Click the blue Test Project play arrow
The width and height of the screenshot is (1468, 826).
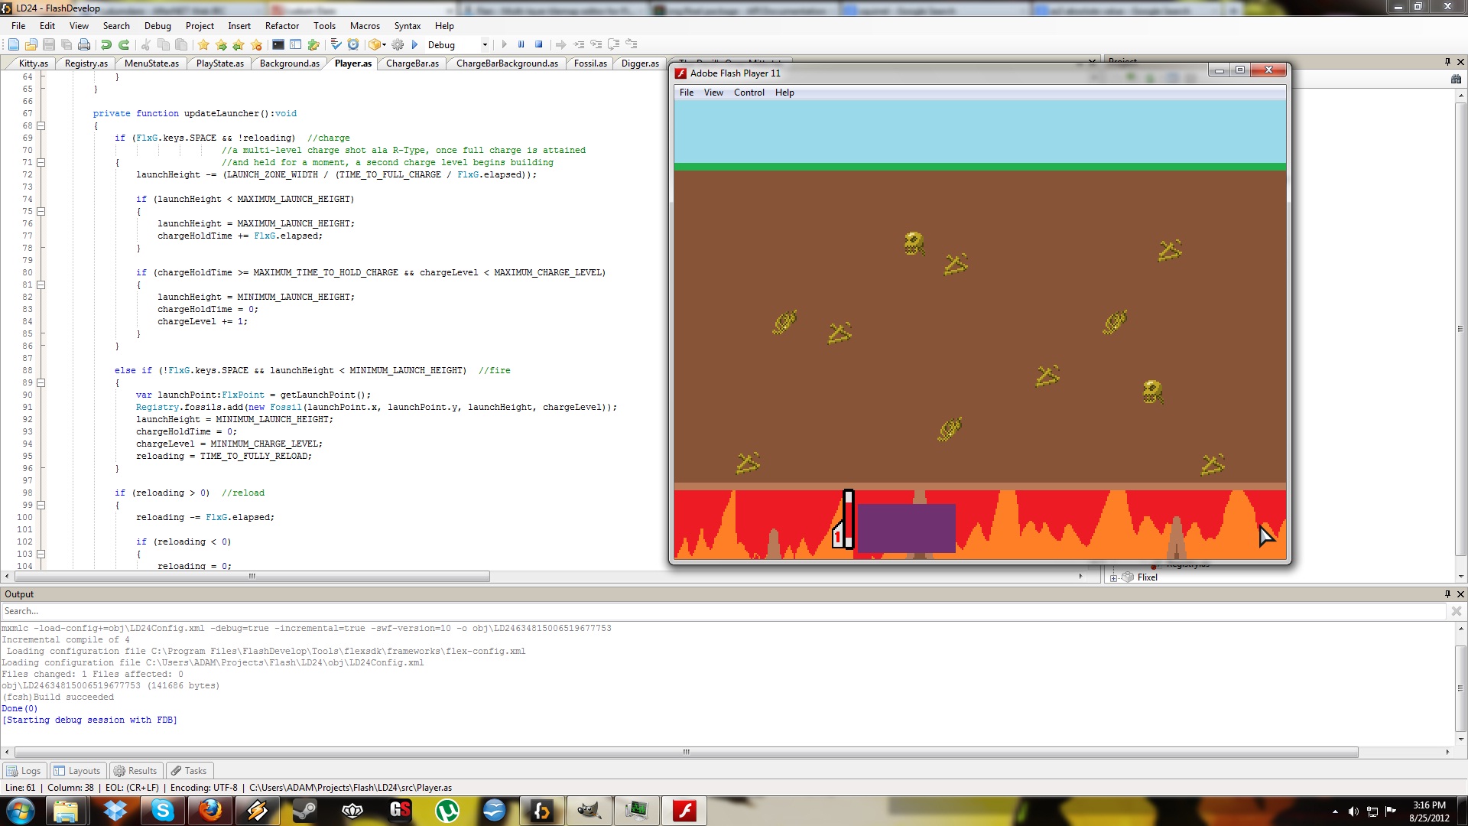415,45
